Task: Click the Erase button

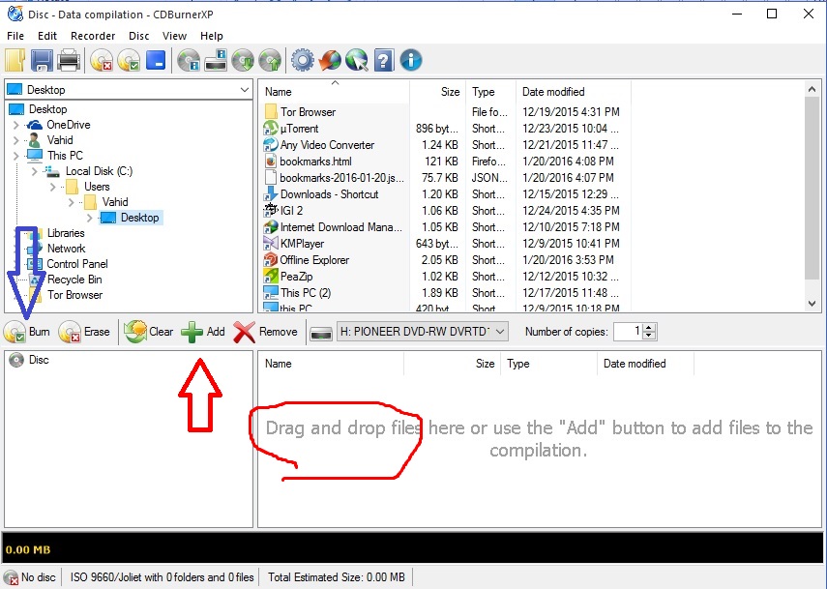Action: [x=84, y=332]
